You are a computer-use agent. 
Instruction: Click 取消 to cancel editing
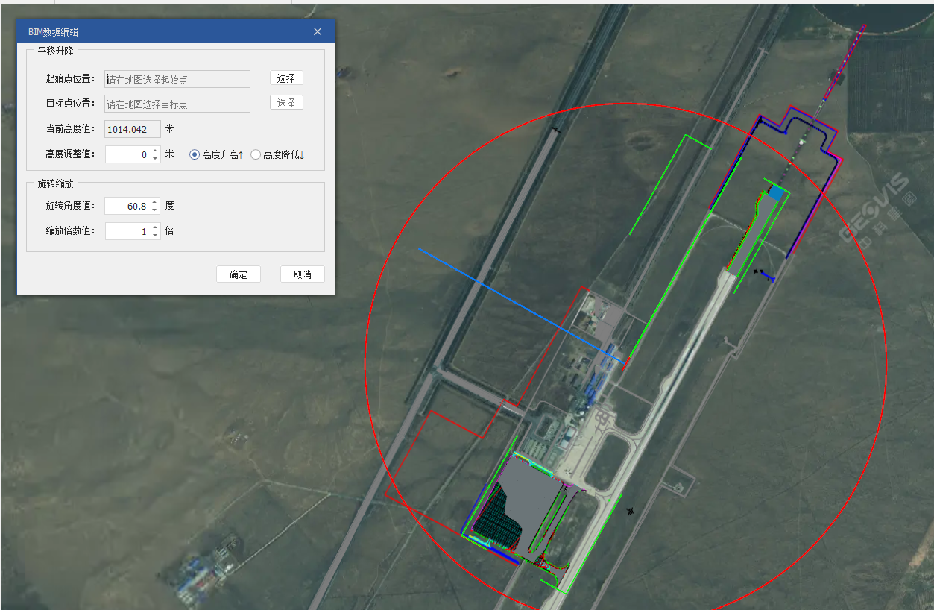click(302, 274)
